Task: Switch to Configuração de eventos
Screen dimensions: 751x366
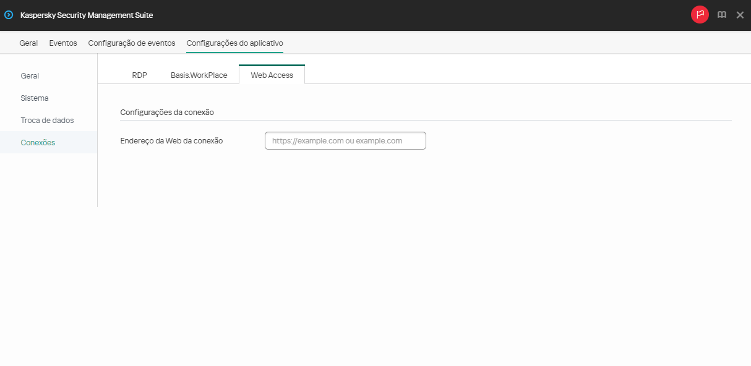Action: click(x=132, y=43)
